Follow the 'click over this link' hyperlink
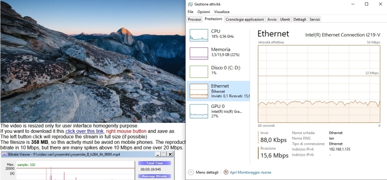Viewport: 387px width, 180px height. [84, 131]
